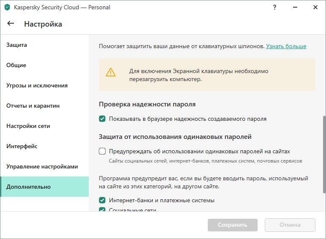Screen dimensions: 326x239
Task: Open the Общие settings section
Action: [44, 65]
